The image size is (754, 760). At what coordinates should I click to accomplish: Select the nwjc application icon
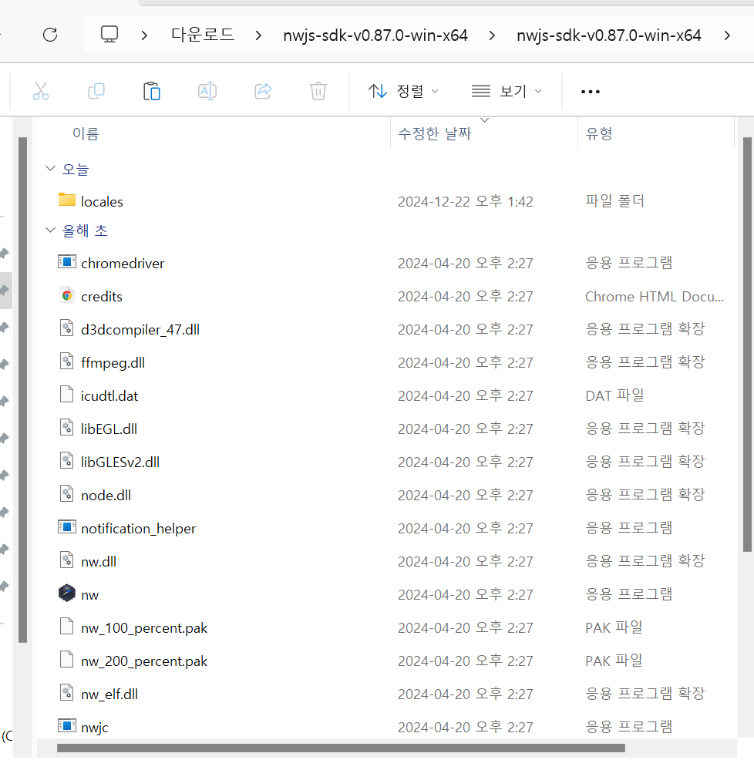(x=67, y=726)
